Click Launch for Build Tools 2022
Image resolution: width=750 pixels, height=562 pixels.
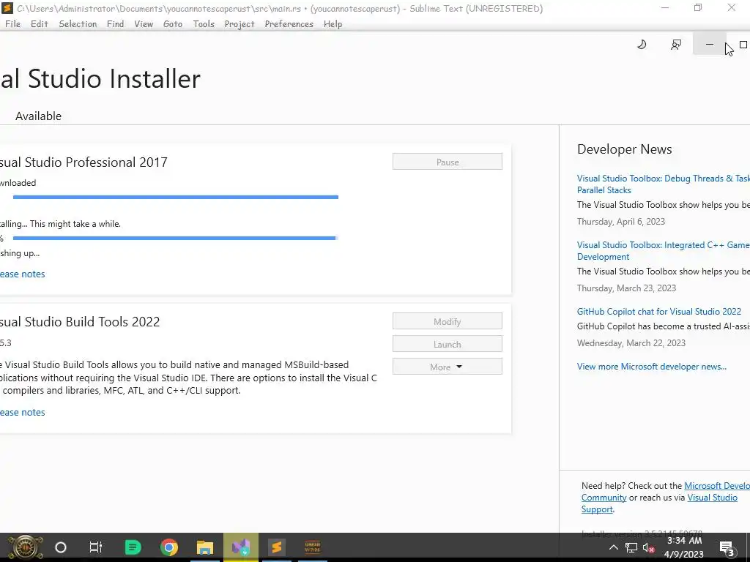(x=448, y=344)
